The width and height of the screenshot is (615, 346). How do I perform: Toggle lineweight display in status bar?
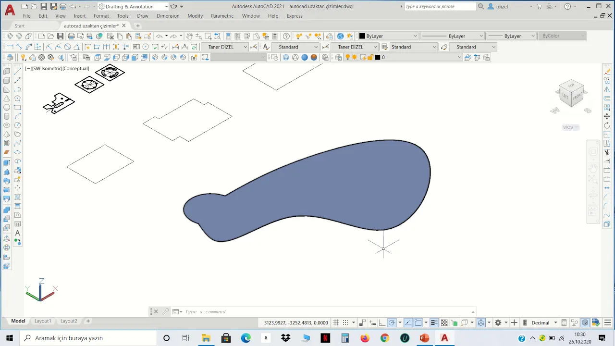click(x=434, y=322)
